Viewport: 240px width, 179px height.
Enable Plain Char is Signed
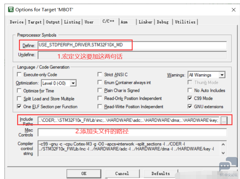tap(100, 90)
